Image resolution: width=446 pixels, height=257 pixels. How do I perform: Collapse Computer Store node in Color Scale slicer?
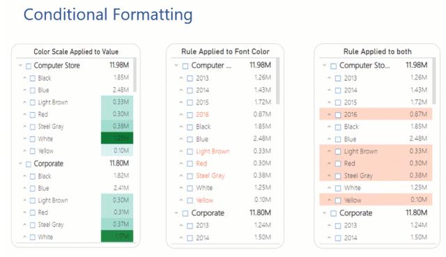(x=20, y=65)
